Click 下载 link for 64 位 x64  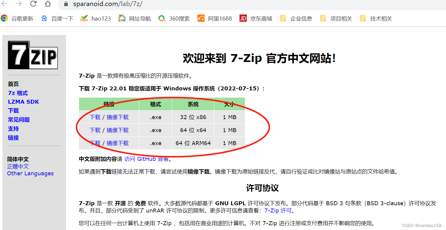click(95, 130)
